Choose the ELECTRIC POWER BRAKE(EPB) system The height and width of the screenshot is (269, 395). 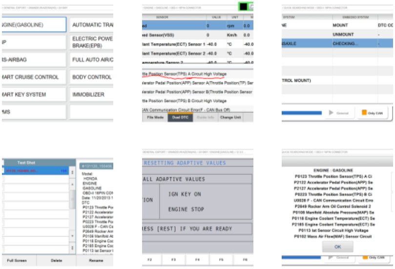tap(91, 42)
